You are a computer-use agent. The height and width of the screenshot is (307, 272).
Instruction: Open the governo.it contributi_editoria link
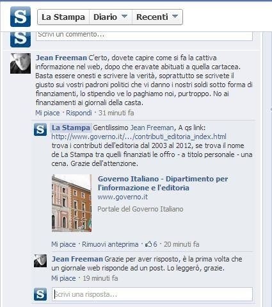point(139,137)
